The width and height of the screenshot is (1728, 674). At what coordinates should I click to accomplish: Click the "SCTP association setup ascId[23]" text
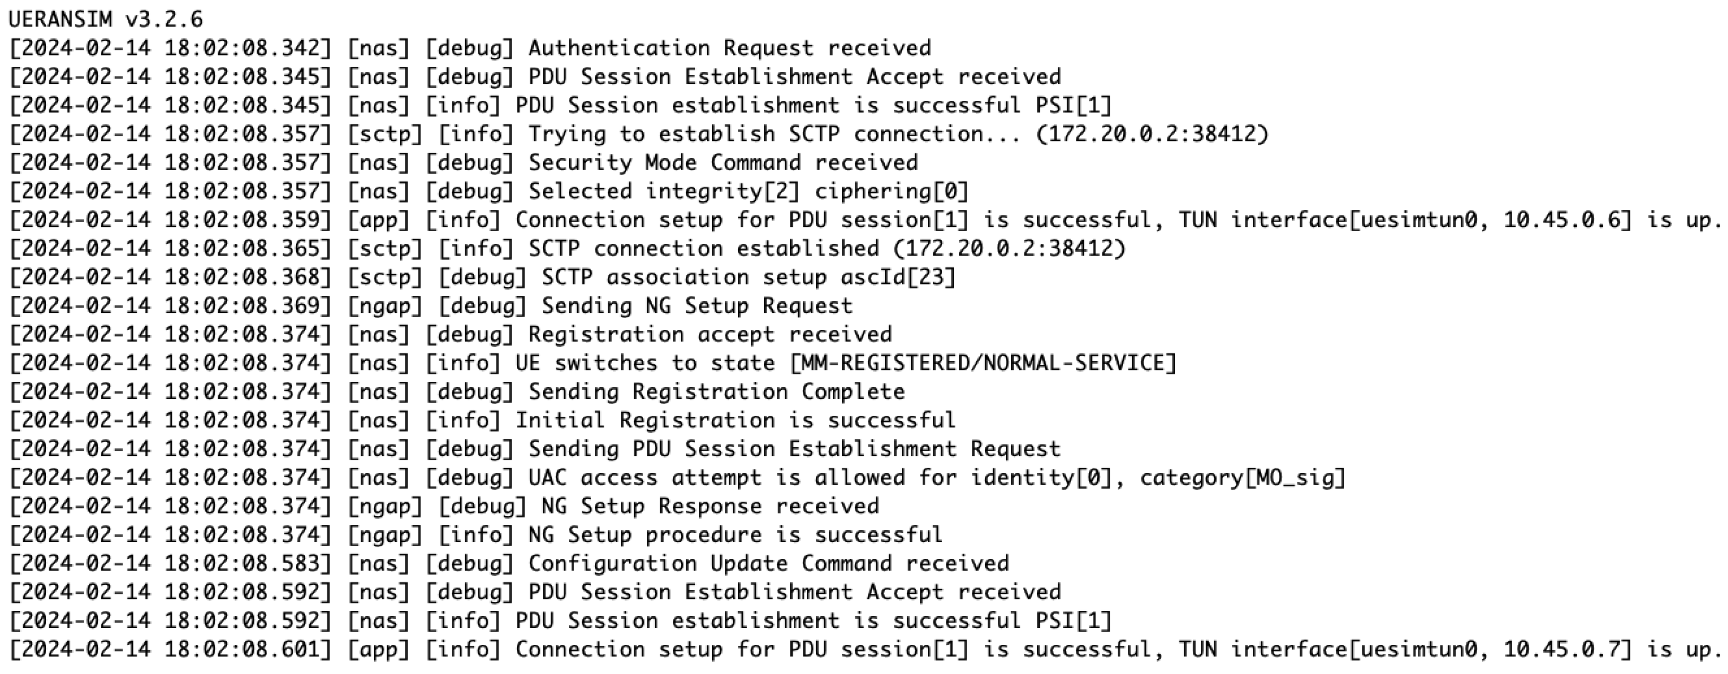click(x=748, y=278)
